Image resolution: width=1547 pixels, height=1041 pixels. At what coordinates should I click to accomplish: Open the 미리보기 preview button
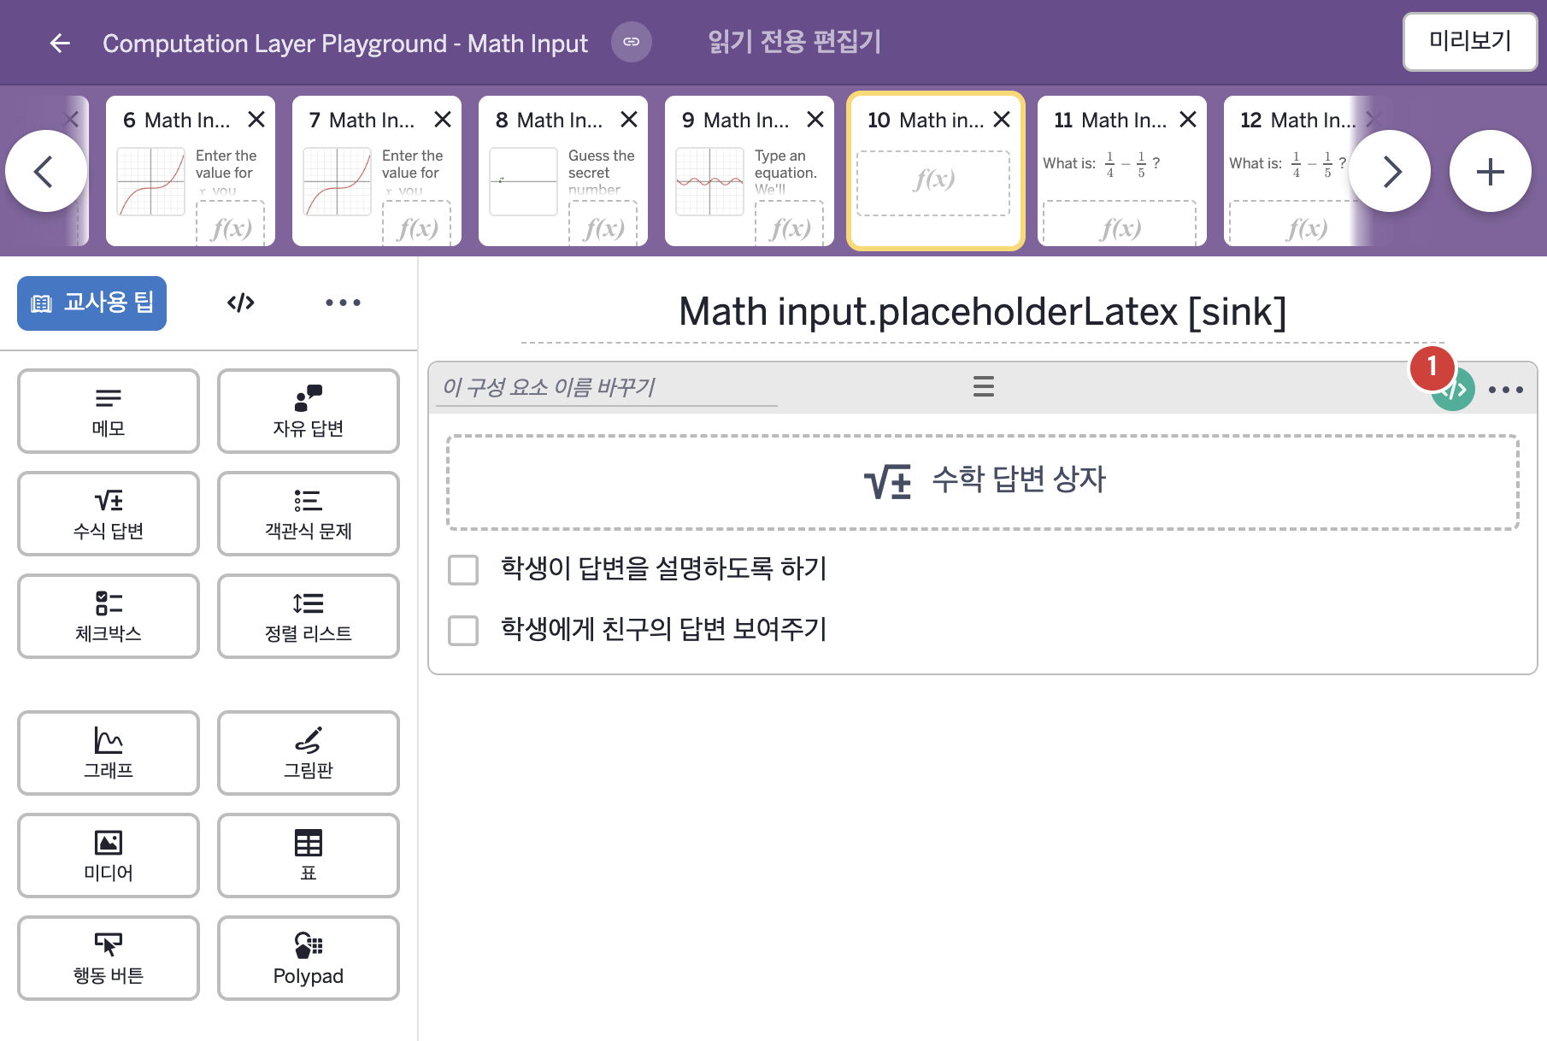coord(1470,41)
